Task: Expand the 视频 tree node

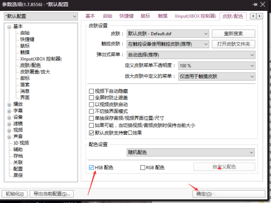Action: click(9, 130)
